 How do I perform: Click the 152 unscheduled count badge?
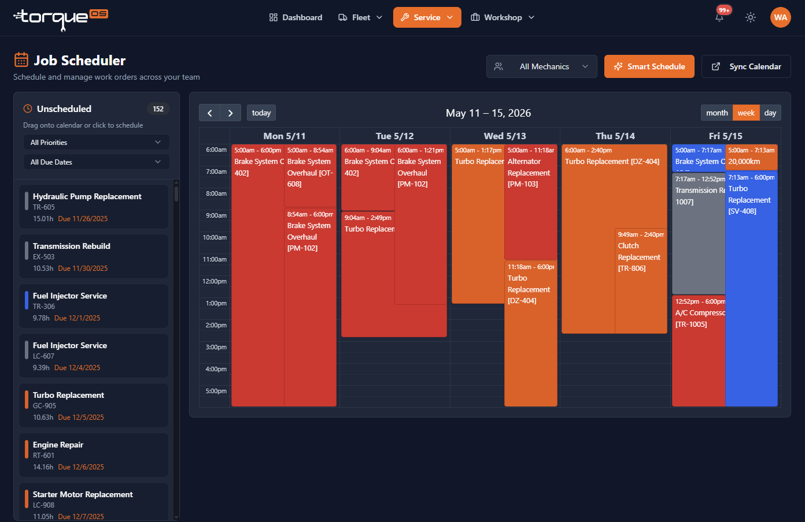pos(158,109)
